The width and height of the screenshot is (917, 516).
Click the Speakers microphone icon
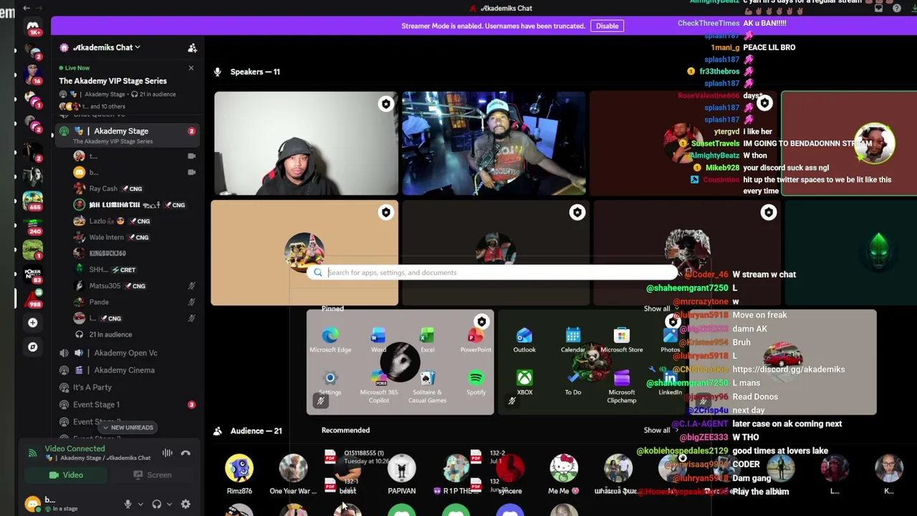pyautogui.click(x=217, y=72)
